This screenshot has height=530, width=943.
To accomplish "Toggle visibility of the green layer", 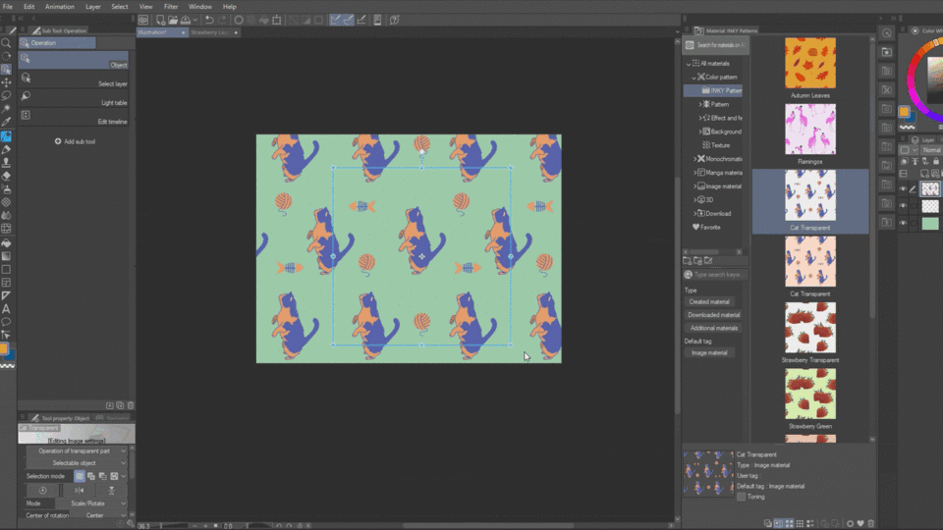I will point(904,224).
